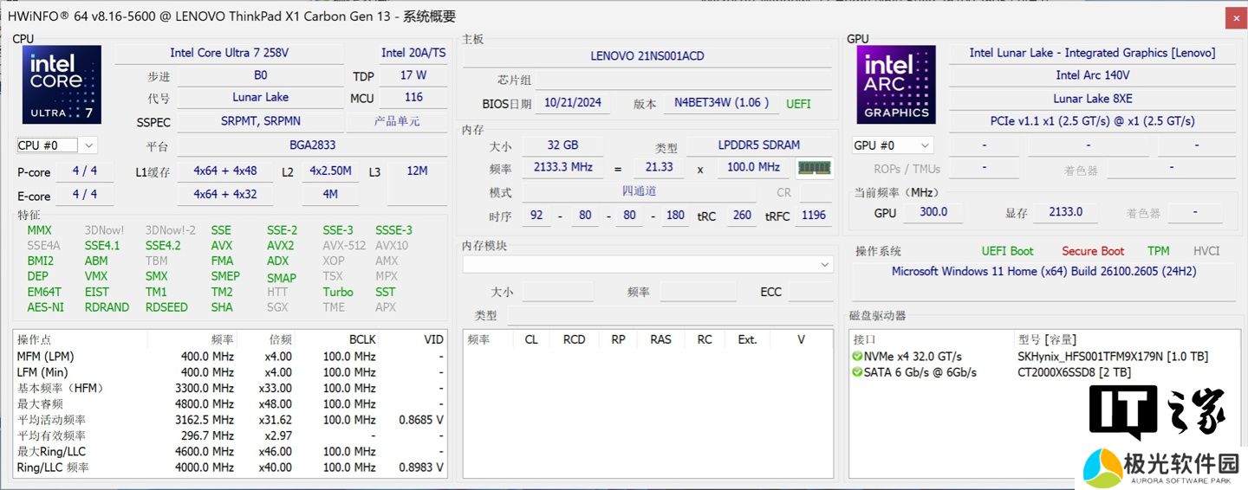Click the Turbo feature flag
The height and width of the screenshot is (490, 1248).
[x=338, y=292]
